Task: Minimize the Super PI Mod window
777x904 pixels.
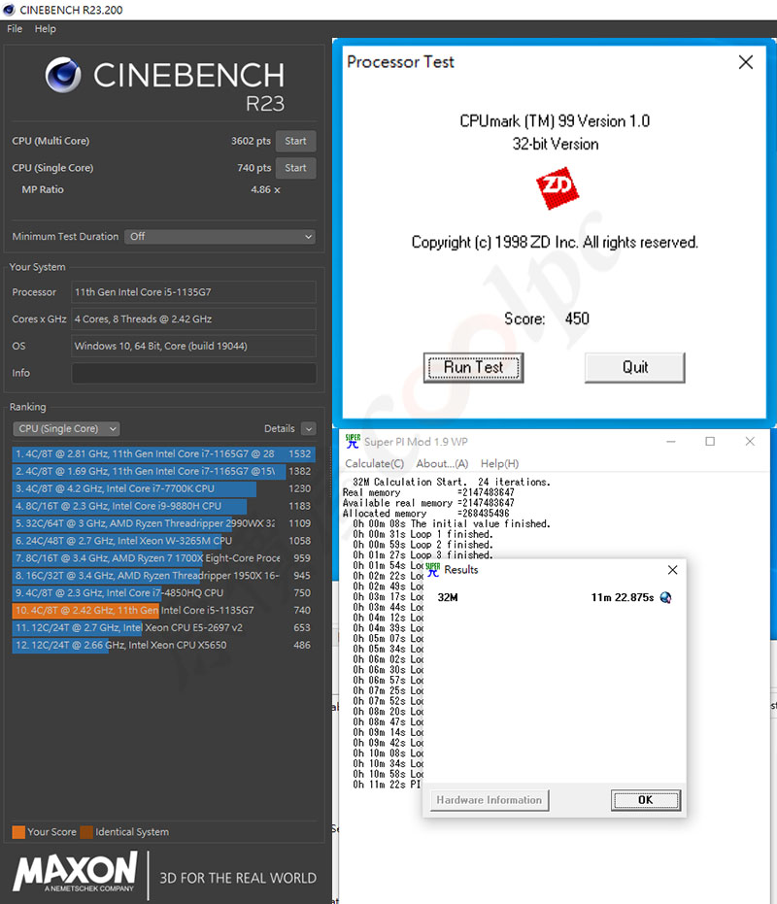Action: click(671, 442)
